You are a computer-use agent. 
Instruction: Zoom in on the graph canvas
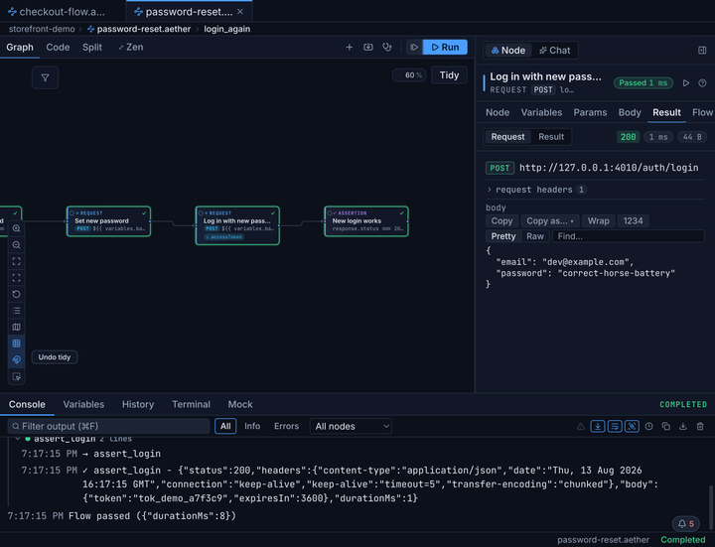click(17, 228)
